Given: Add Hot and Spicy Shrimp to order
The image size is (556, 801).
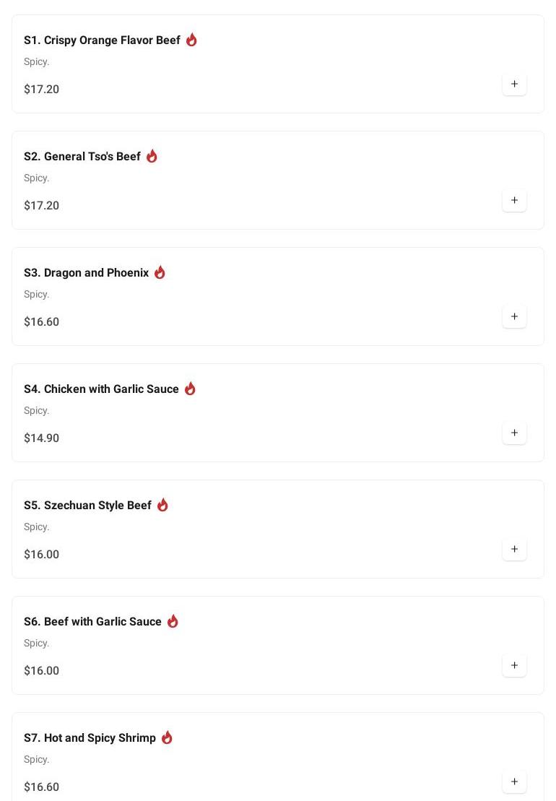Looking at the screenshot, I should [514, 782].
